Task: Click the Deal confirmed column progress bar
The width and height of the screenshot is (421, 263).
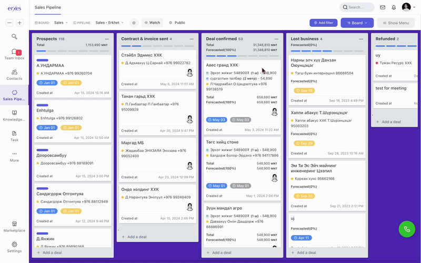Action: point(242,56)
